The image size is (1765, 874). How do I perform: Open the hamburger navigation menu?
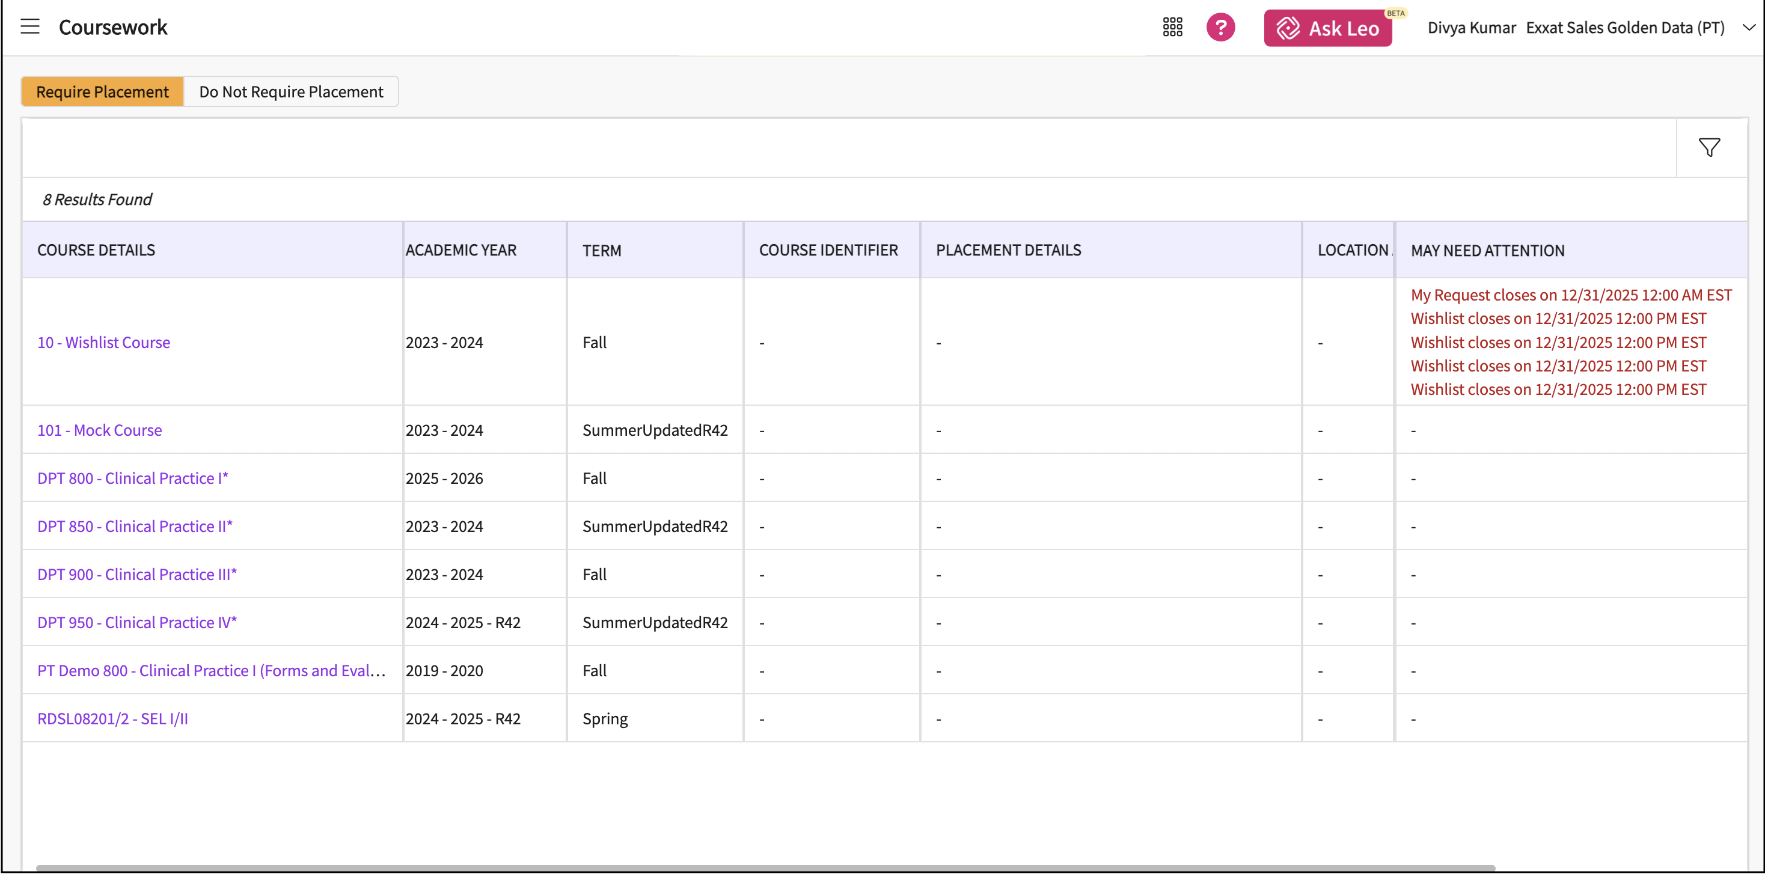(x=29, y=26)
